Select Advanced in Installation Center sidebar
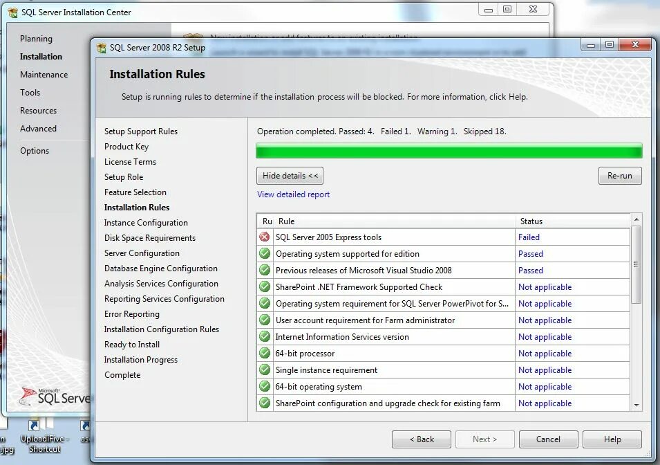This screenshot has height=465, width=660. [x=38, y=129]
